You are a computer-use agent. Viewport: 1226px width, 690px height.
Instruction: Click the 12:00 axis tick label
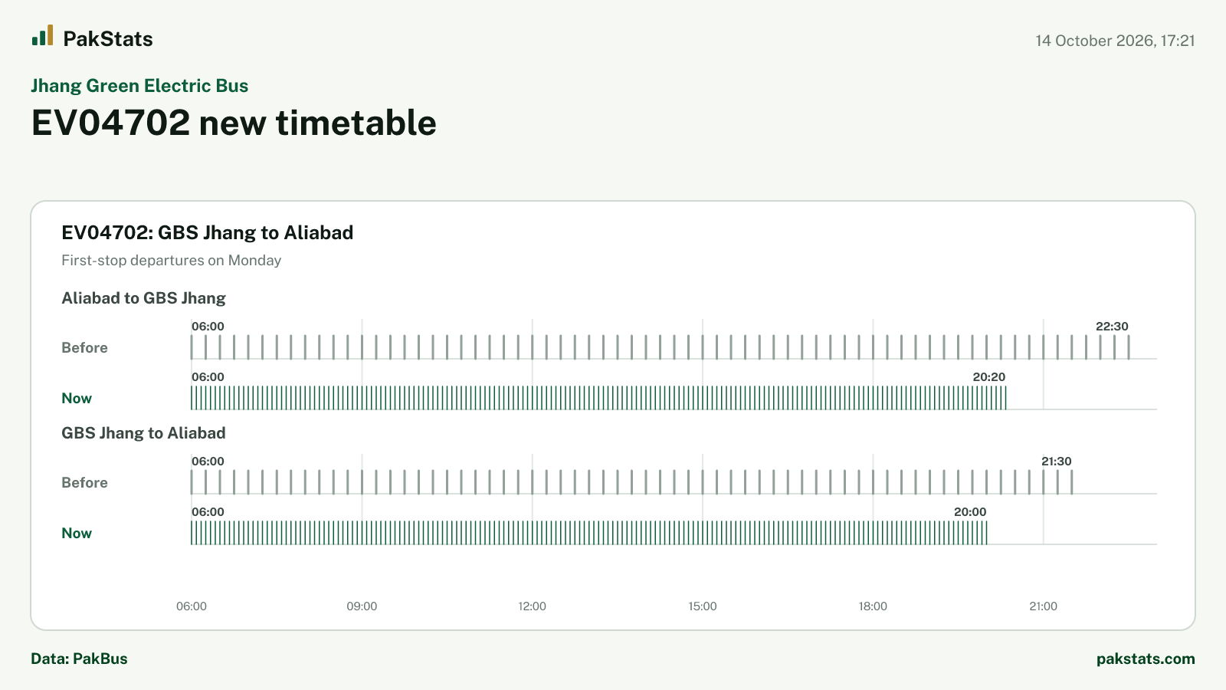point(533,606)
